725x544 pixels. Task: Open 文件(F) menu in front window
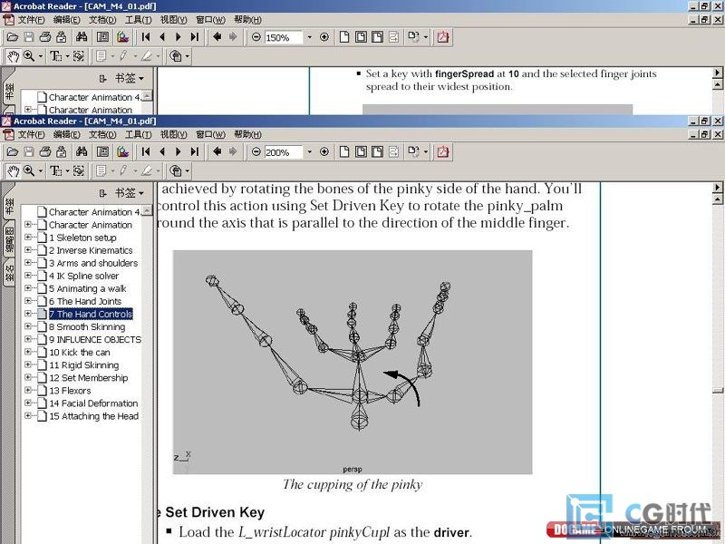pos(31,134)
